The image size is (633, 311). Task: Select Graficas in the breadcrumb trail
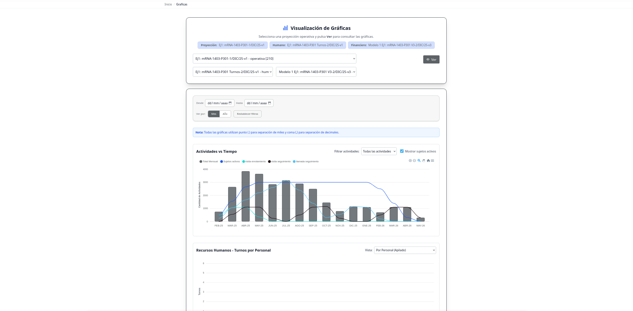(182, 4)
